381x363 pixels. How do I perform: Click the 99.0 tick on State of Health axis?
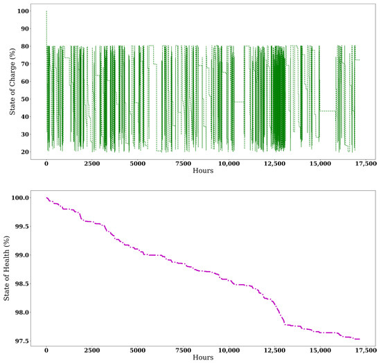tap(22, 255)
